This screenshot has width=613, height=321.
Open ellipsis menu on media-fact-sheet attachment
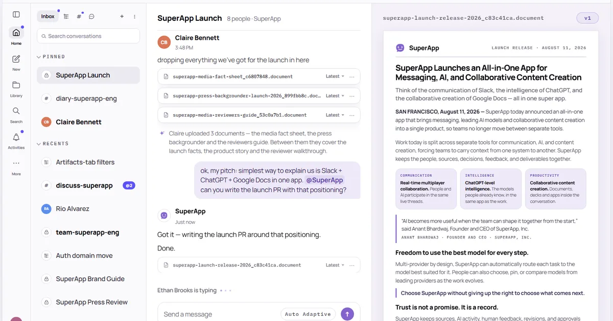click(352, 76)
